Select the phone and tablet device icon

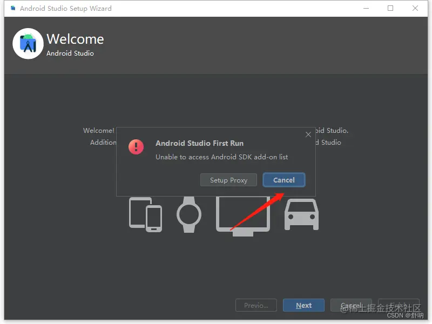point(145,215)
